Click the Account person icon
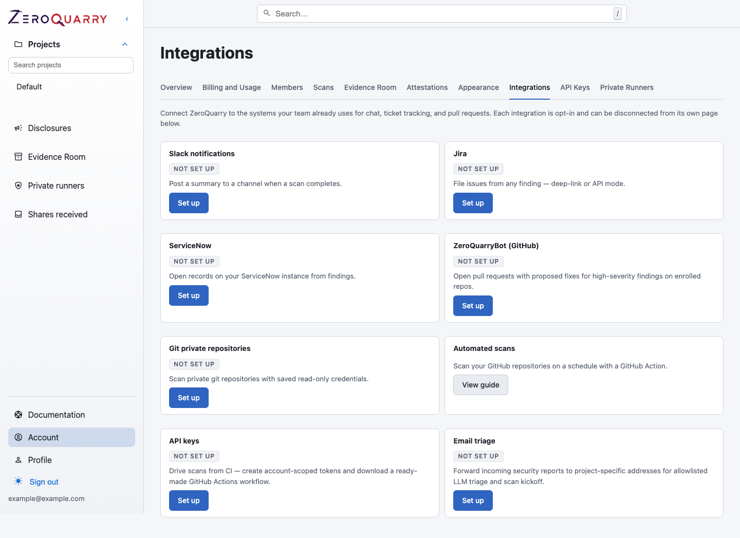Image resolution: width=740 pixels, height=538 pixels. pos(18,437)
